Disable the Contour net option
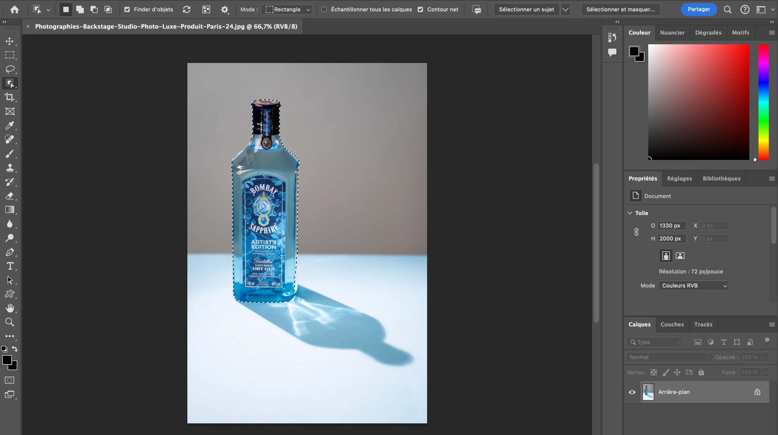This screenshot has height=435, width=778. [x=420, y=9]
